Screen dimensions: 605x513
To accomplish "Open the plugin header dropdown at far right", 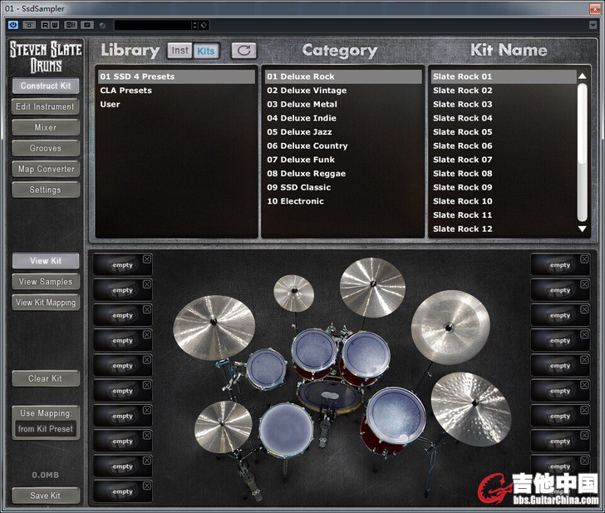I will click(x=593, y=25).
